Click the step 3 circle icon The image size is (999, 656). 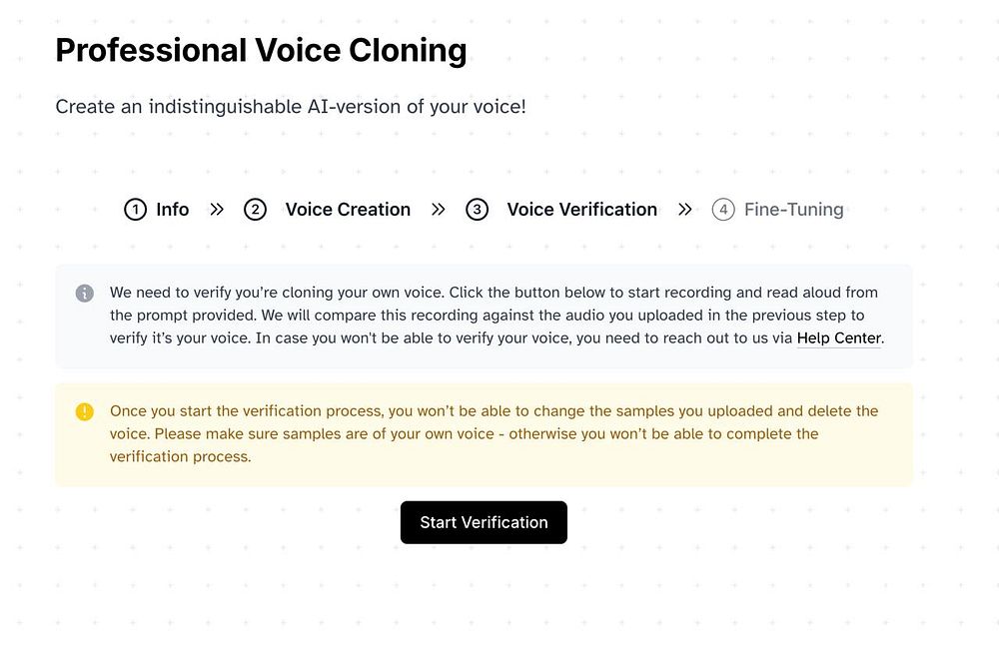pyautogui.click(x=477, y=210)
